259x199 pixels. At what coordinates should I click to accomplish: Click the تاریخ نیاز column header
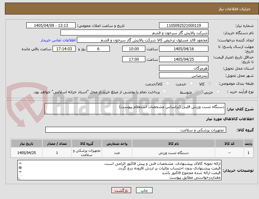(27, 144)
